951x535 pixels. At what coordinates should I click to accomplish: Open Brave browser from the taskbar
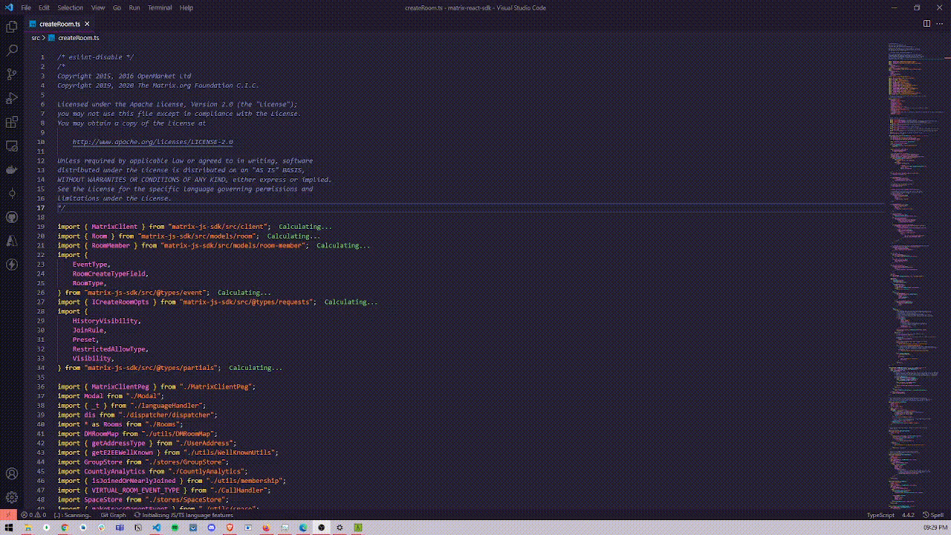[x=230, y=528]
